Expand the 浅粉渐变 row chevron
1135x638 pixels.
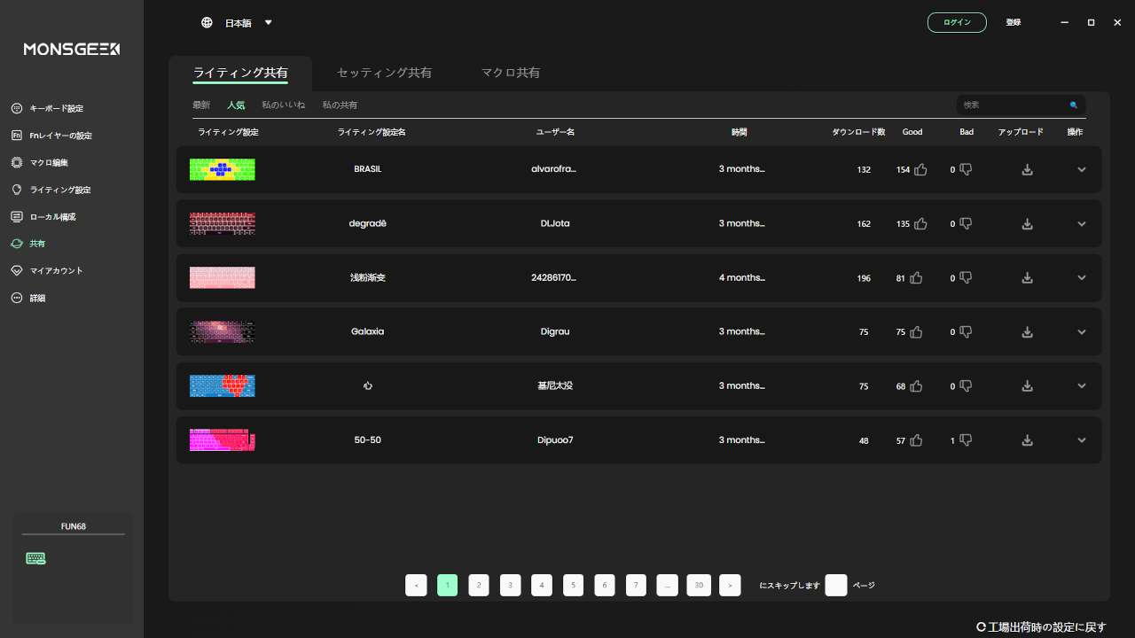(x=1081, y=278)
